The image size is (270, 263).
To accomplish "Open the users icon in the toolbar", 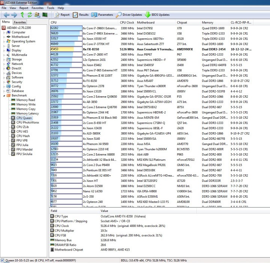I will [x=37, y=15].
